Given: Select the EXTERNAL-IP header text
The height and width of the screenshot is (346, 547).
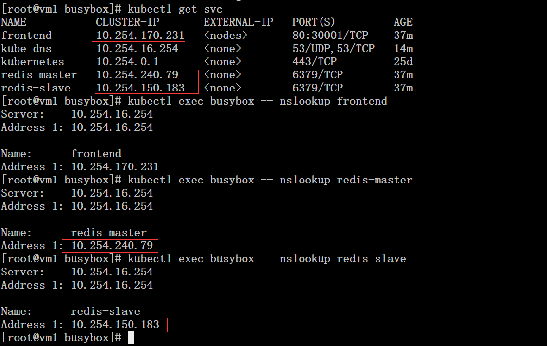Looking at the screenshot, I should point(238,22).
